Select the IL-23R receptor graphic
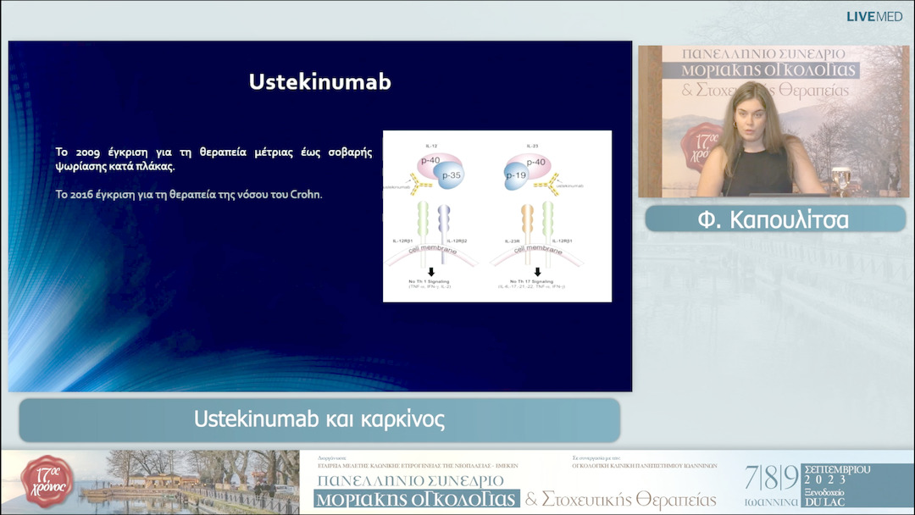The height and width of the screenshot is (515, 915). (x=527, y=219)
